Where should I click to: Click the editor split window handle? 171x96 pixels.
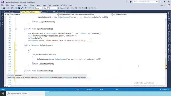(166, 17)
